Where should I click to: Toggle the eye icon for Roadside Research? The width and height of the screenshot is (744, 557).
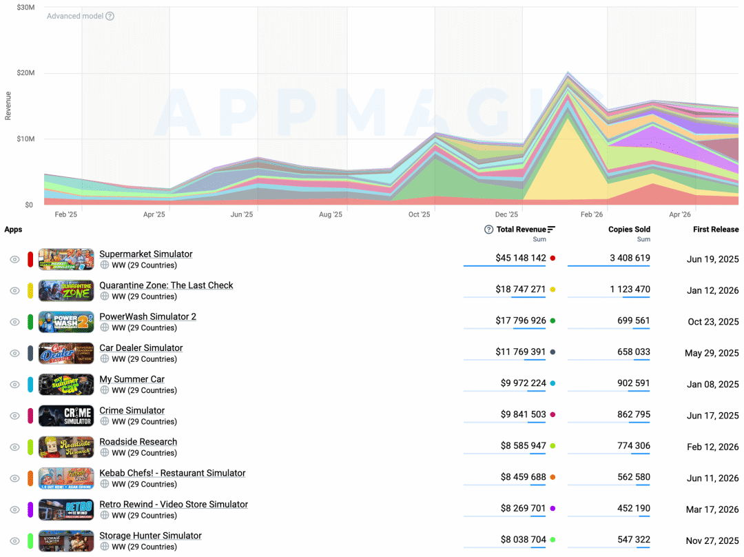tap(14, 447)
